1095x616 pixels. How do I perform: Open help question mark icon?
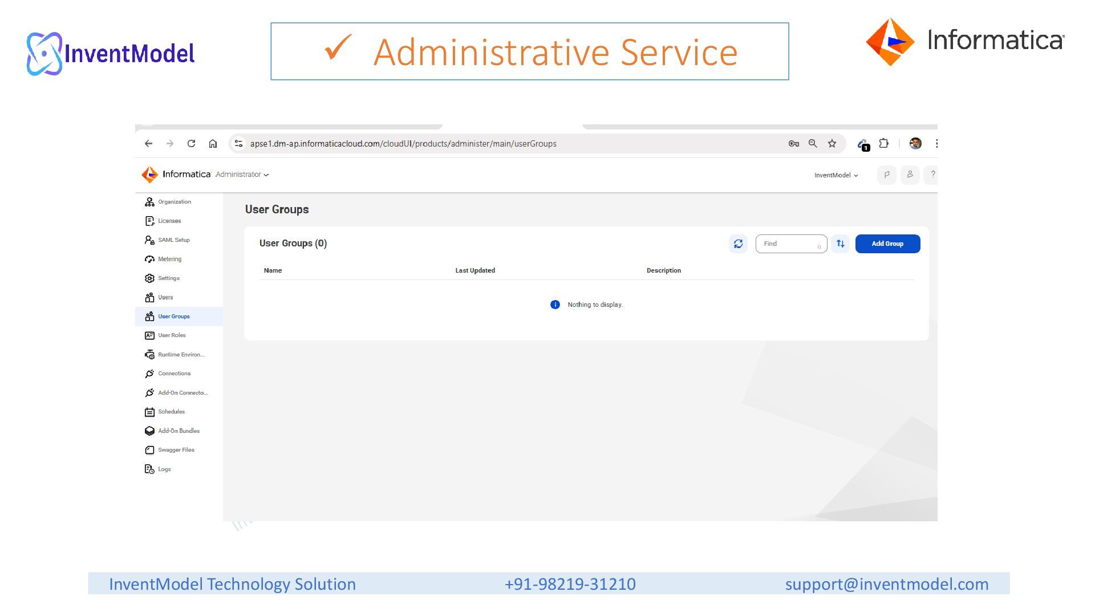[932, 175]
